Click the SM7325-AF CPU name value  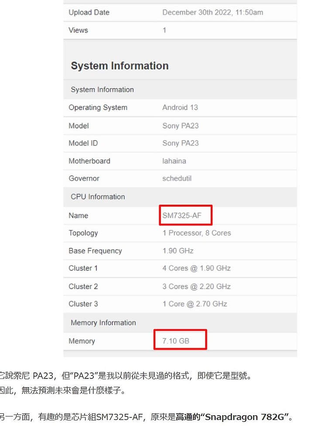182,216
